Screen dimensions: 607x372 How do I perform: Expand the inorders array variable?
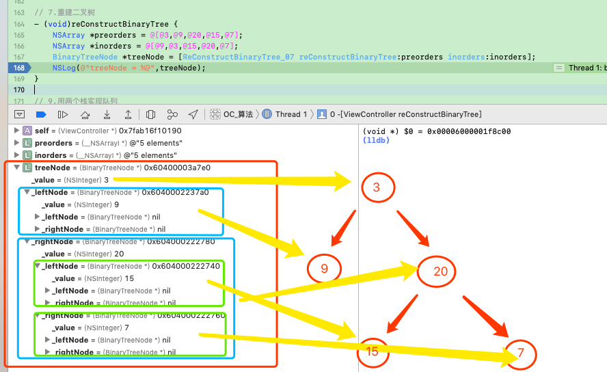(x=16, y=155)
